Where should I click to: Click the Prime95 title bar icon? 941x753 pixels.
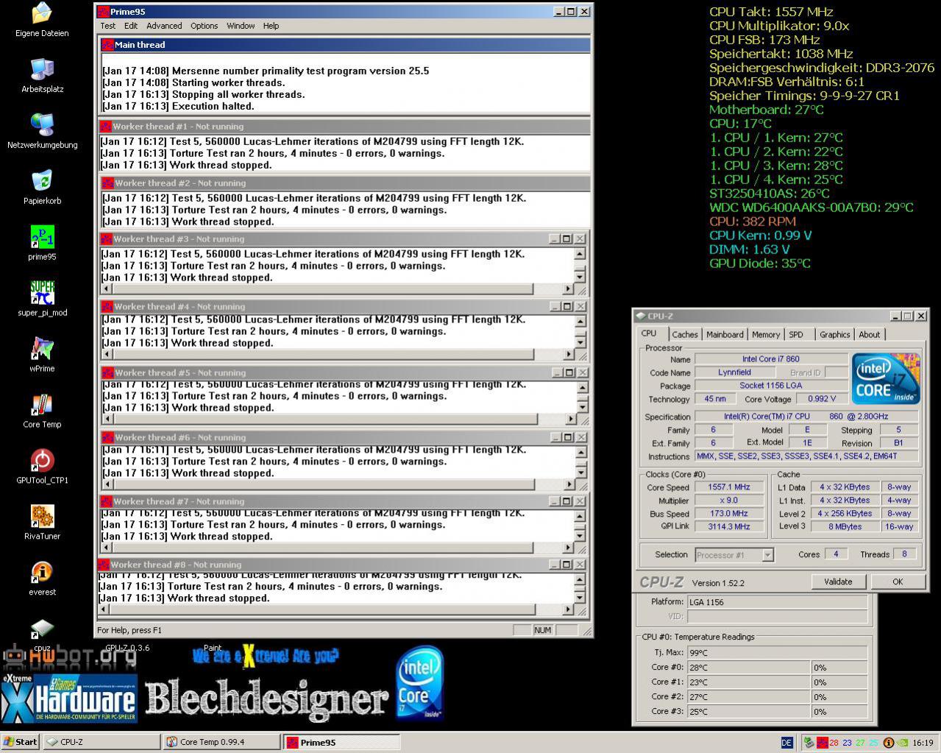(104, 12)
